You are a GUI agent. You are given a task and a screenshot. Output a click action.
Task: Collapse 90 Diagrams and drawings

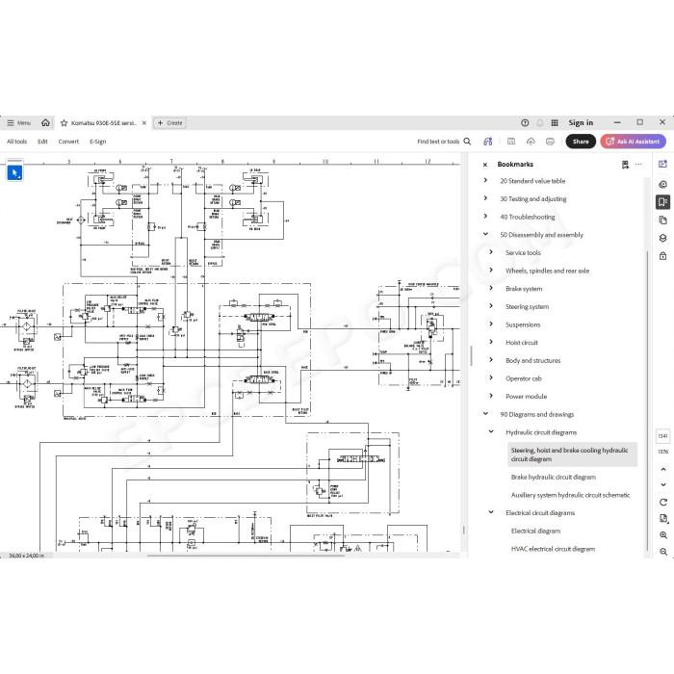[485, 414]
